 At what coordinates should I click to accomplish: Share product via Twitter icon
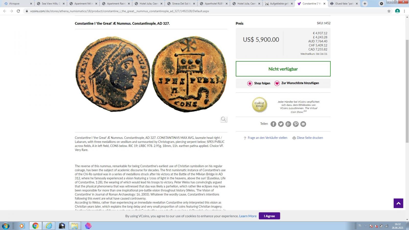coord(281,124)
